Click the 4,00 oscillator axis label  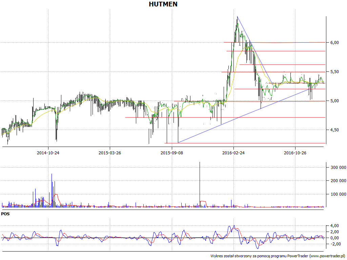coord(334,226)
